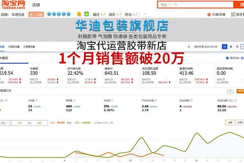Select the 计算机 device filter tab
This screenshot has height=163, width=244.
(239, 123)
